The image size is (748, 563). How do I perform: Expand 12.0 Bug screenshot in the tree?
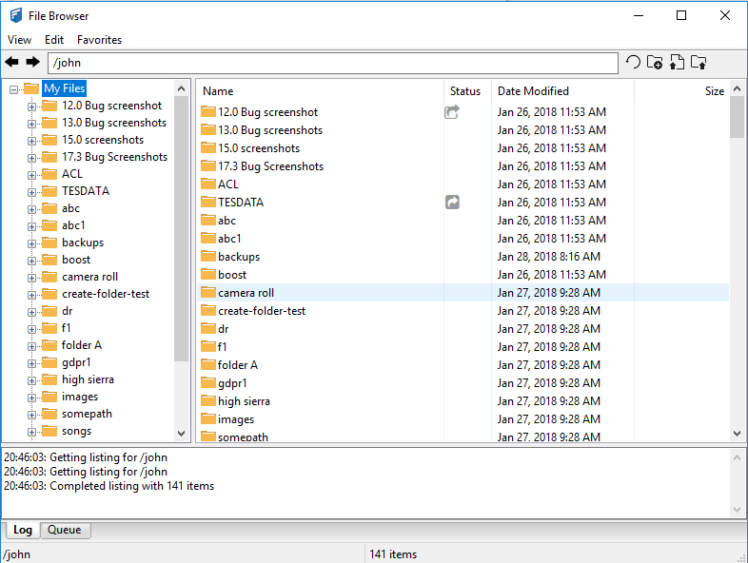click(x=31, y=107)
